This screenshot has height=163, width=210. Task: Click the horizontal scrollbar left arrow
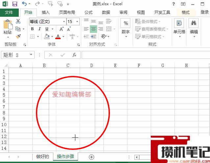click(137, 157)
